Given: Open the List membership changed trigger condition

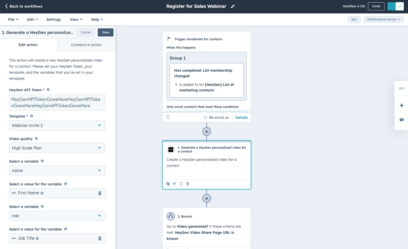Looking at the screenshot, I should pyautogui.click(x=207, y=80).
